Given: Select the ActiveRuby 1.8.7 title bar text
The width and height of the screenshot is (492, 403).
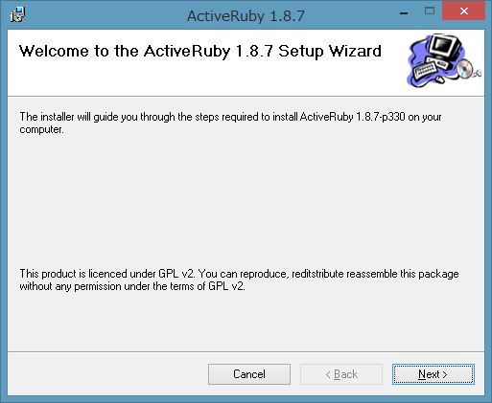Looking at the screenshot, I should (x=246, y=15).
